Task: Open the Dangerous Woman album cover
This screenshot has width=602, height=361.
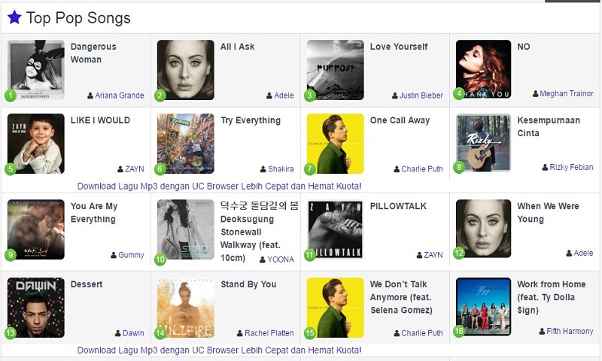Action: [x=36, y=70]
